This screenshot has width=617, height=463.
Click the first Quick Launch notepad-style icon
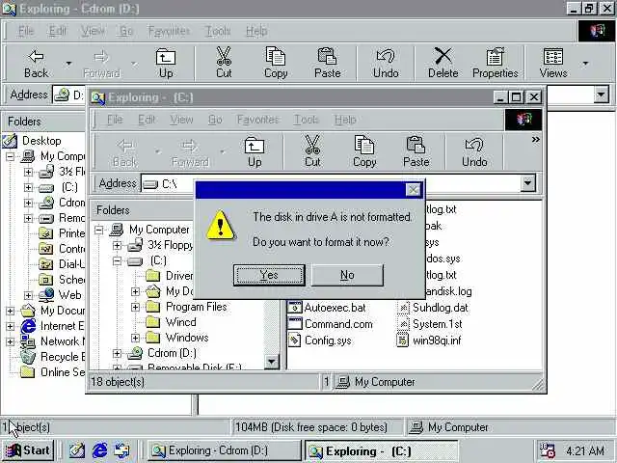[77, 450]
